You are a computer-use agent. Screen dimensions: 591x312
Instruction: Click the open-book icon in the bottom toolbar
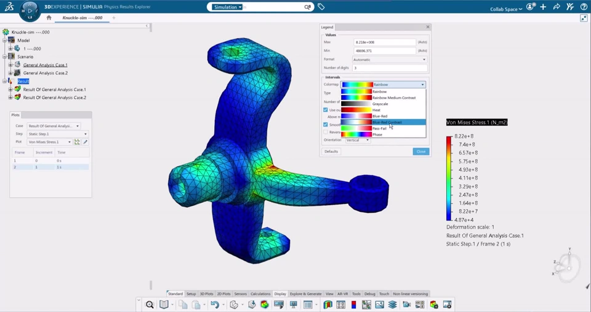coord(164,305)
